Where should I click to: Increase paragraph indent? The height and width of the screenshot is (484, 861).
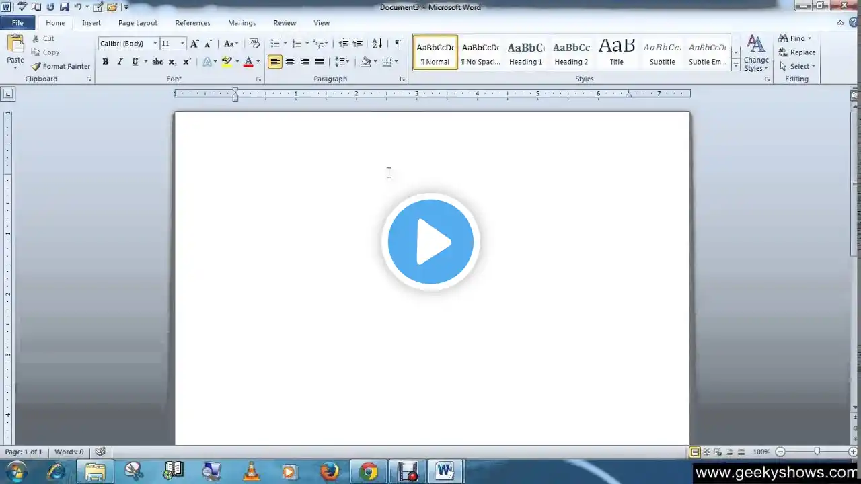tap(358, 44)
